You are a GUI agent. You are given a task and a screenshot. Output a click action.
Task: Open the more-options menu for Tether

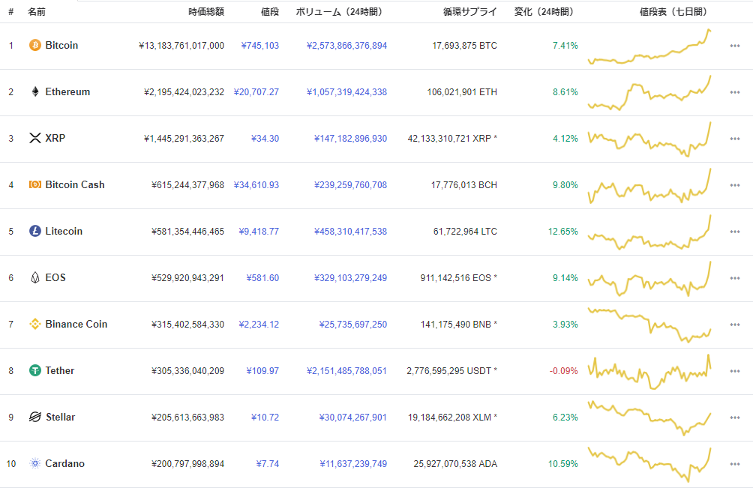coord(735,371)
